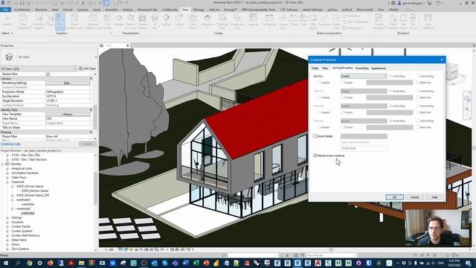This screenshot has height=268, width=476.
Task: Switch to the Fields tab
Action: coord(315,68)
